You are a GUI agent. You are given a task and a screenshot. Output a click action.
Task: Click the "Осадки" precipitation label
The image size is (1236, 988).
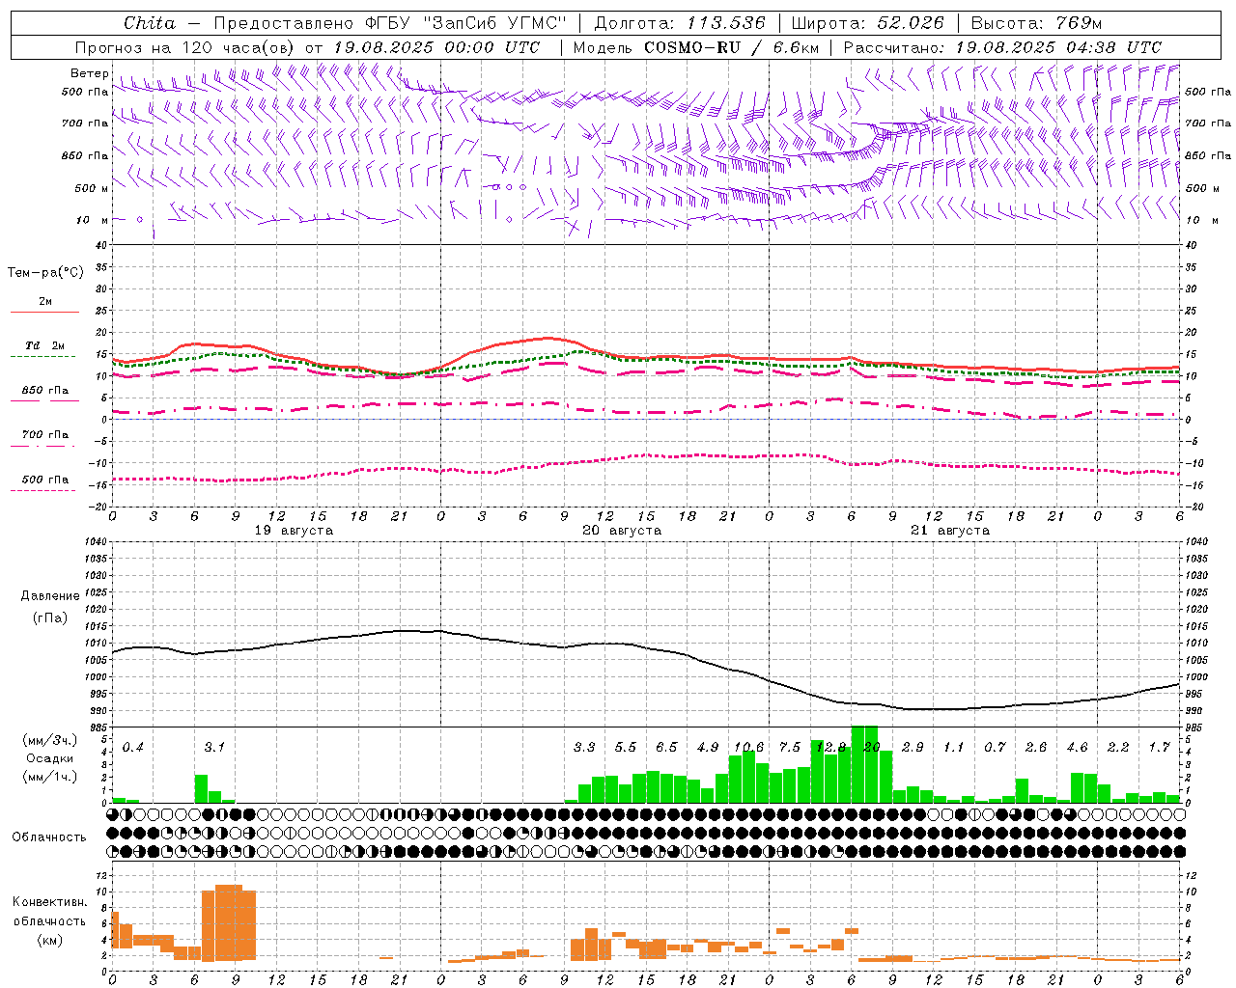coord(49,758)
